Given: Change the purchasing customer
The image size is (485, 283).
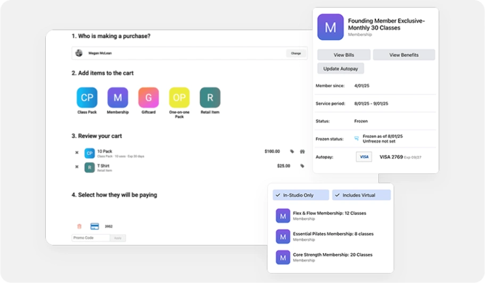Looking at the screenshot, I should pos(295,53).
